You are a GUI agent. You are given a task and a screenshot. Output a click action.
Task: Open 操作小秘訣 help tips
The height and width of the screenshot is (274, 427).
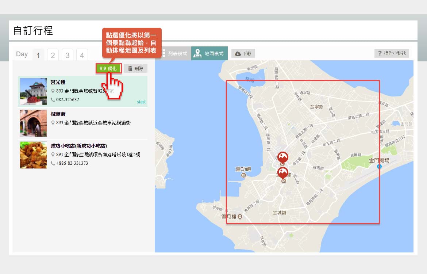(x=392, y=53)
